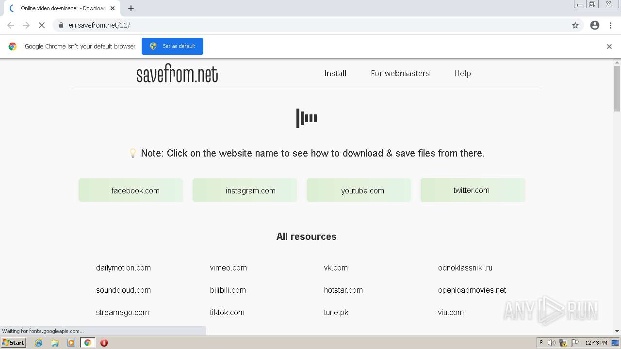Click Set as default button
Screen dimensions: 621x349
click(172, 46)
